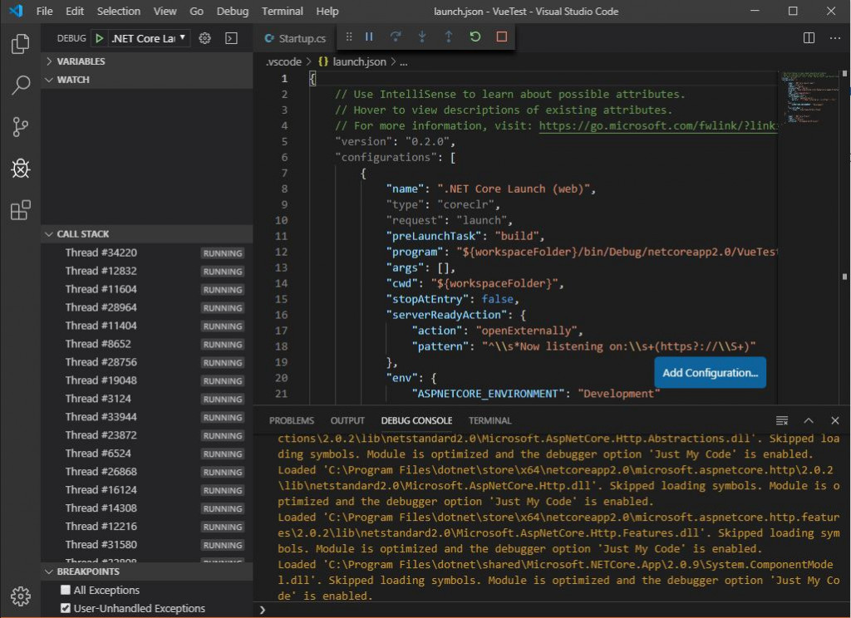
Task: Open the debug configuration dropdown
Action: [150, 38]
